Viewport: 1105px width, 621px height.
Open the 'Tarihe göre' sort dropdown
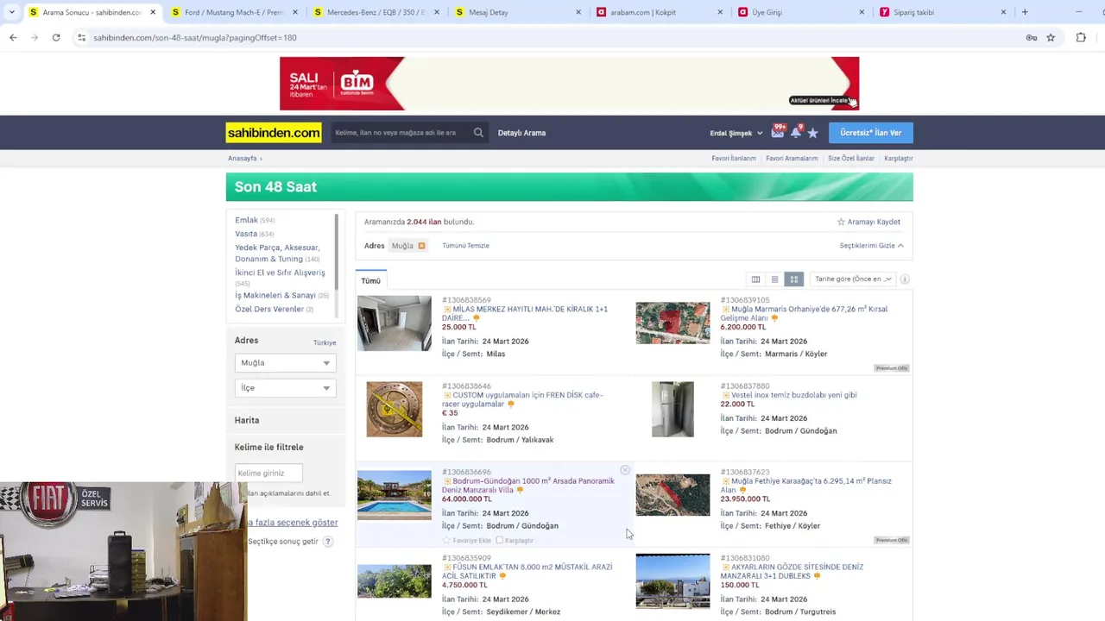pos(853,279)
